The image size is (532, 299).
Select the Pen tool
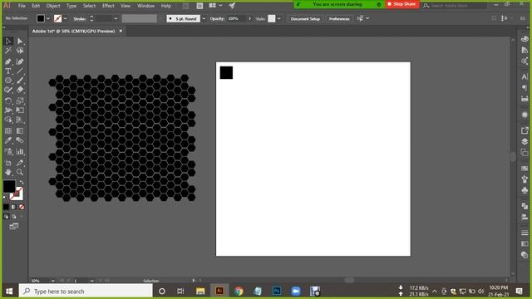[8, 61]
